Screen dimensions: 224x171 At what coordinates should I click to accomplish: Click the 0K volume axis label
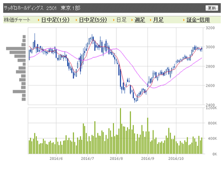point(215,154)
